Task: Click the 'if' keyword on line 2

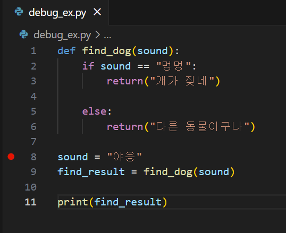Action: [88, 66]
